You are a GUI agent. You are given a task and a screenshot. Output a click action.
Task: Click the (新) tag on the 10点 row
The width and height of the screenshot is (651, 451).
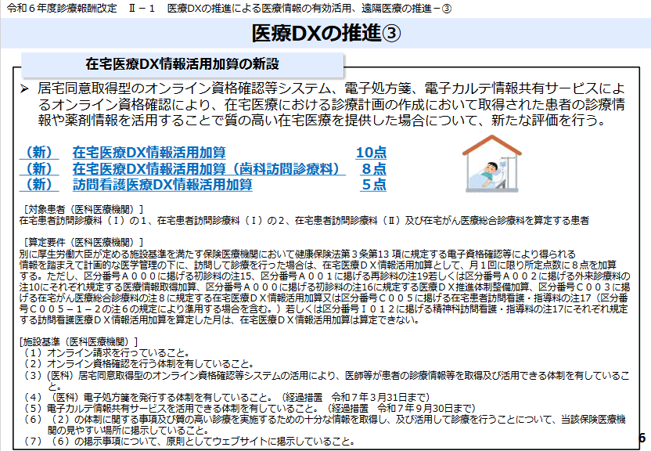click(38, 152)
